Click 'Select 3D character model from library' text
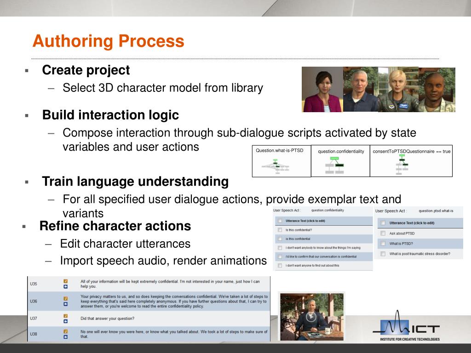The height and width of the screenshot is (353, 471). (163, 88)
